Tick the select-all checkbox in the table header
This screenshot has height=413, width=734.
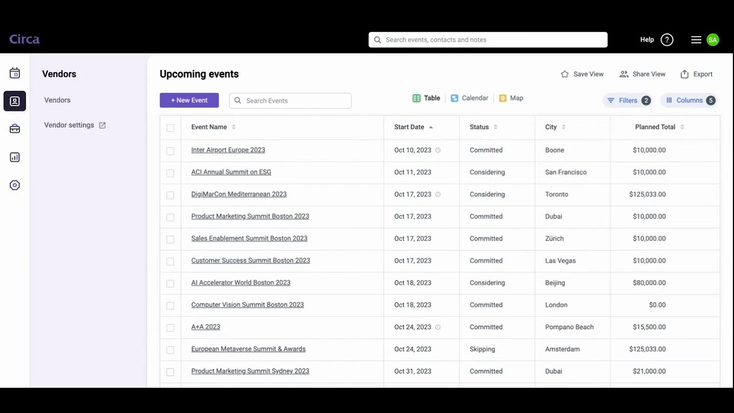(170, 128)
